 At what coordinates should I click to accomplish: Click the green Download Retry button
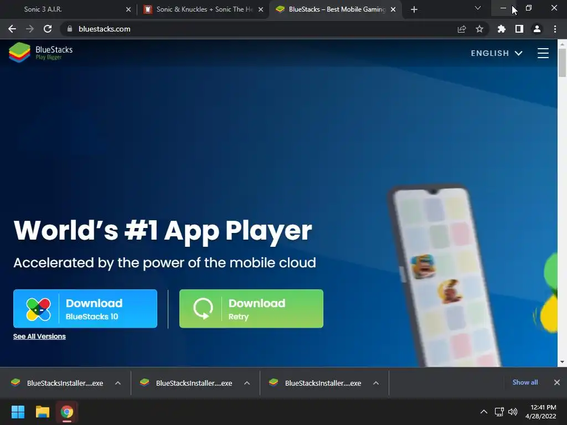[x=251, y=309]
